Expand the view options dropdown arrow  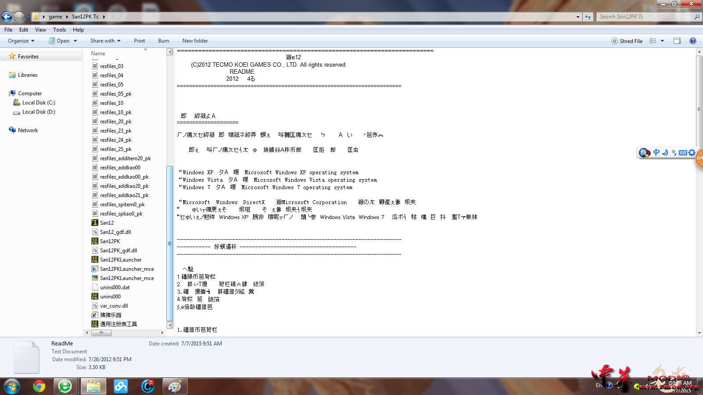pyautogui.click(x=662, y=41)
